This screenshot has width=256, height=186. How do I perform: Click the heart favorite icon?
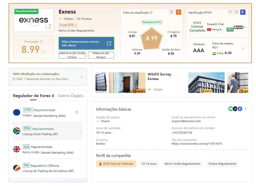pos(230,12)
